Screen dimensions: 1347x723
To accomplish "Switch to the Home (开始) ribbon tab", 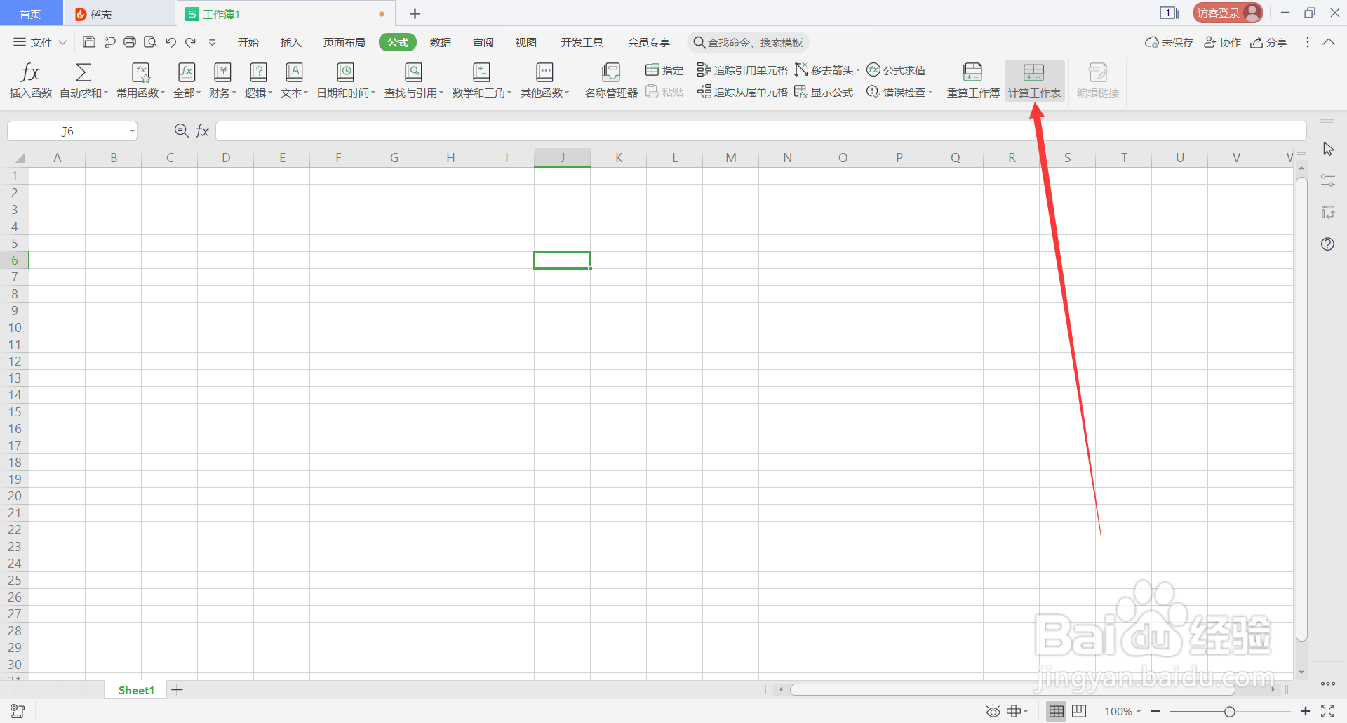I will click(x=248, y=42).
